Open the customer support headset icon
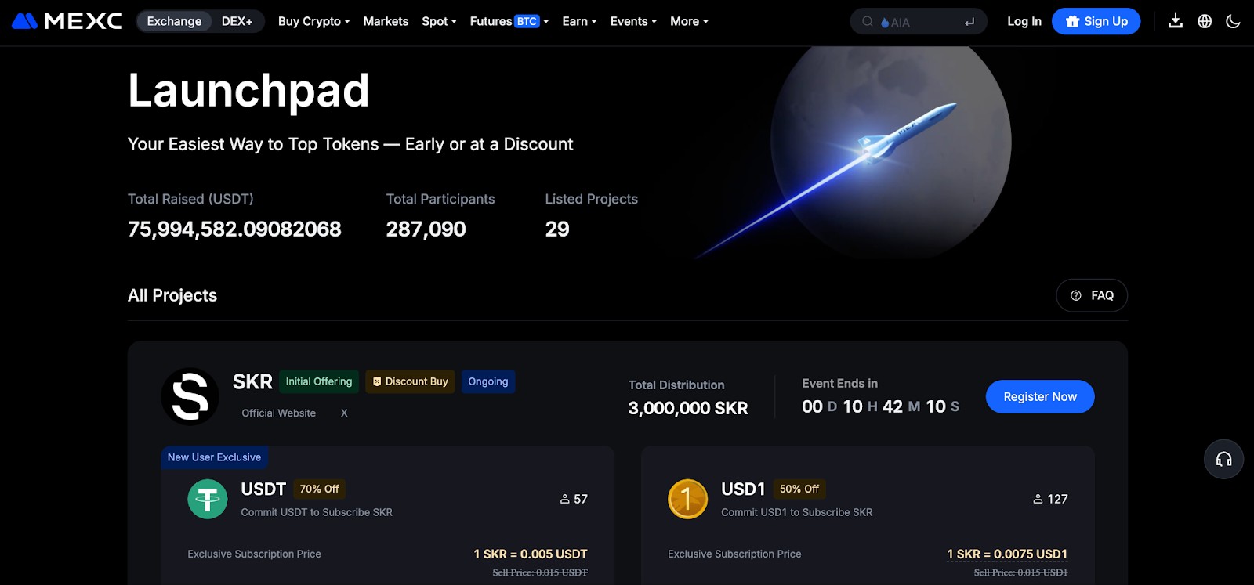This screenshot has width=1254, height=585. pyautogui.click(x=1223, y=460)
